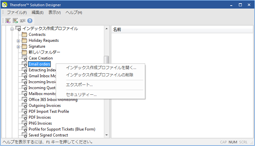Open the ヘルプ(H) menu
Viewport: 255px width, 146px height.
coord(74,12)
